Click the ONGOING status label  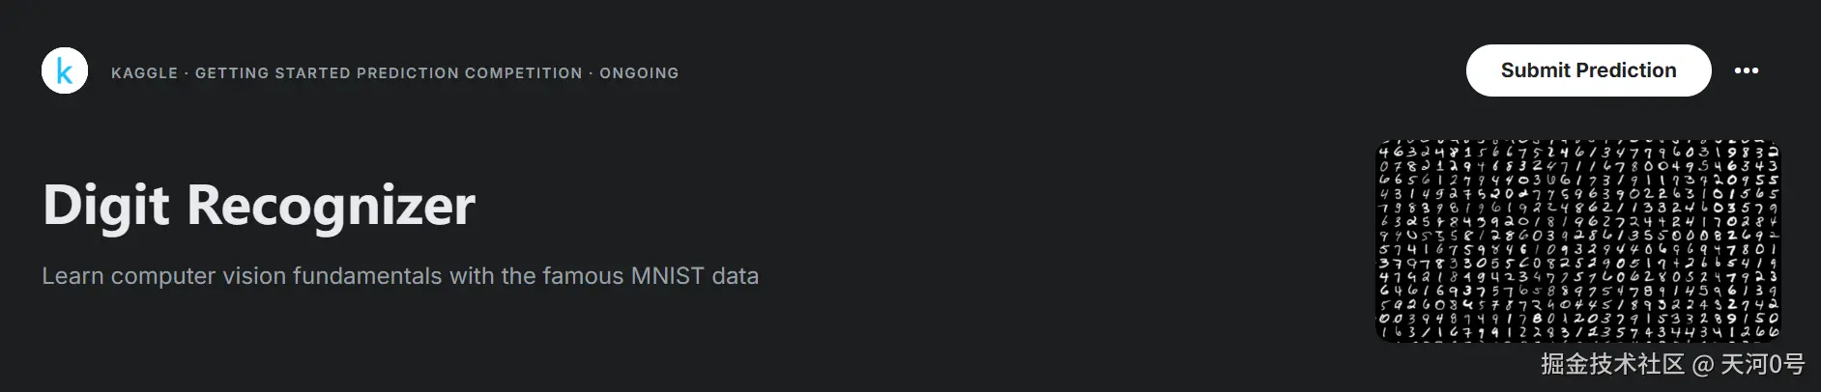coord(639,73)
